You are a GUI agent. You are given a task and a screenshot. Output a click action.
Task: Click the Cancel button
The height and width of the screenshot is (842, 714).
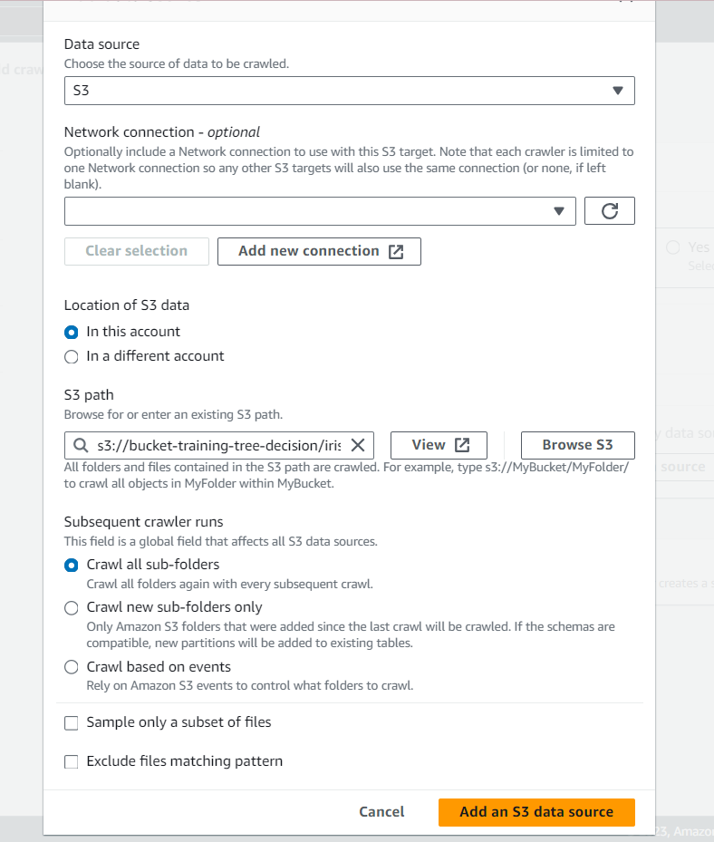[381, 812]
